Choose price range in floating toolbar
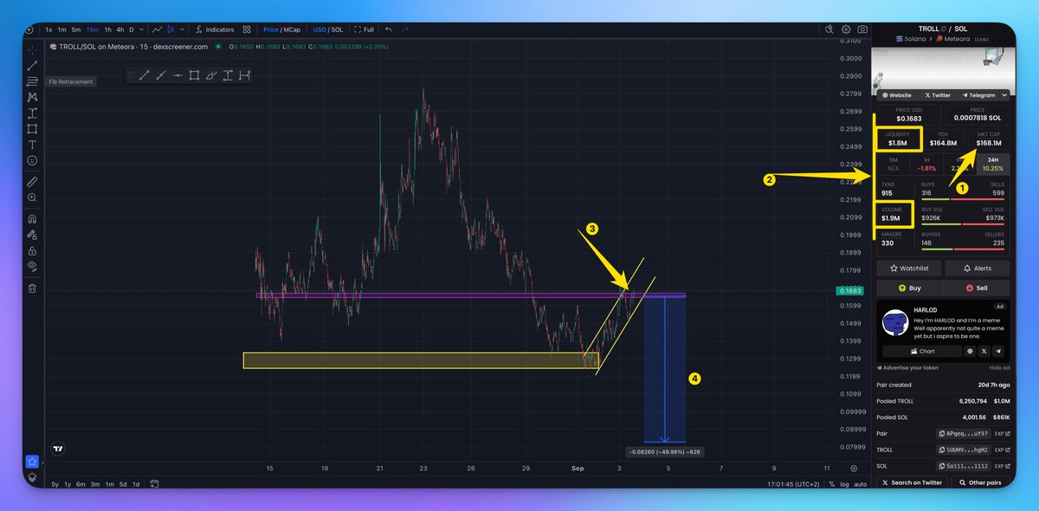 click(228, 76)
